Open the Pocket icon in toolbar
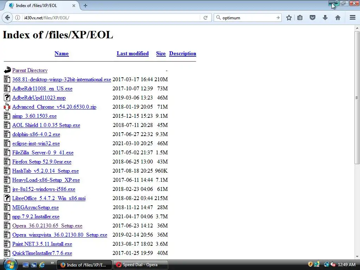Viewport: 360px width, 270px height. [312, 18]
